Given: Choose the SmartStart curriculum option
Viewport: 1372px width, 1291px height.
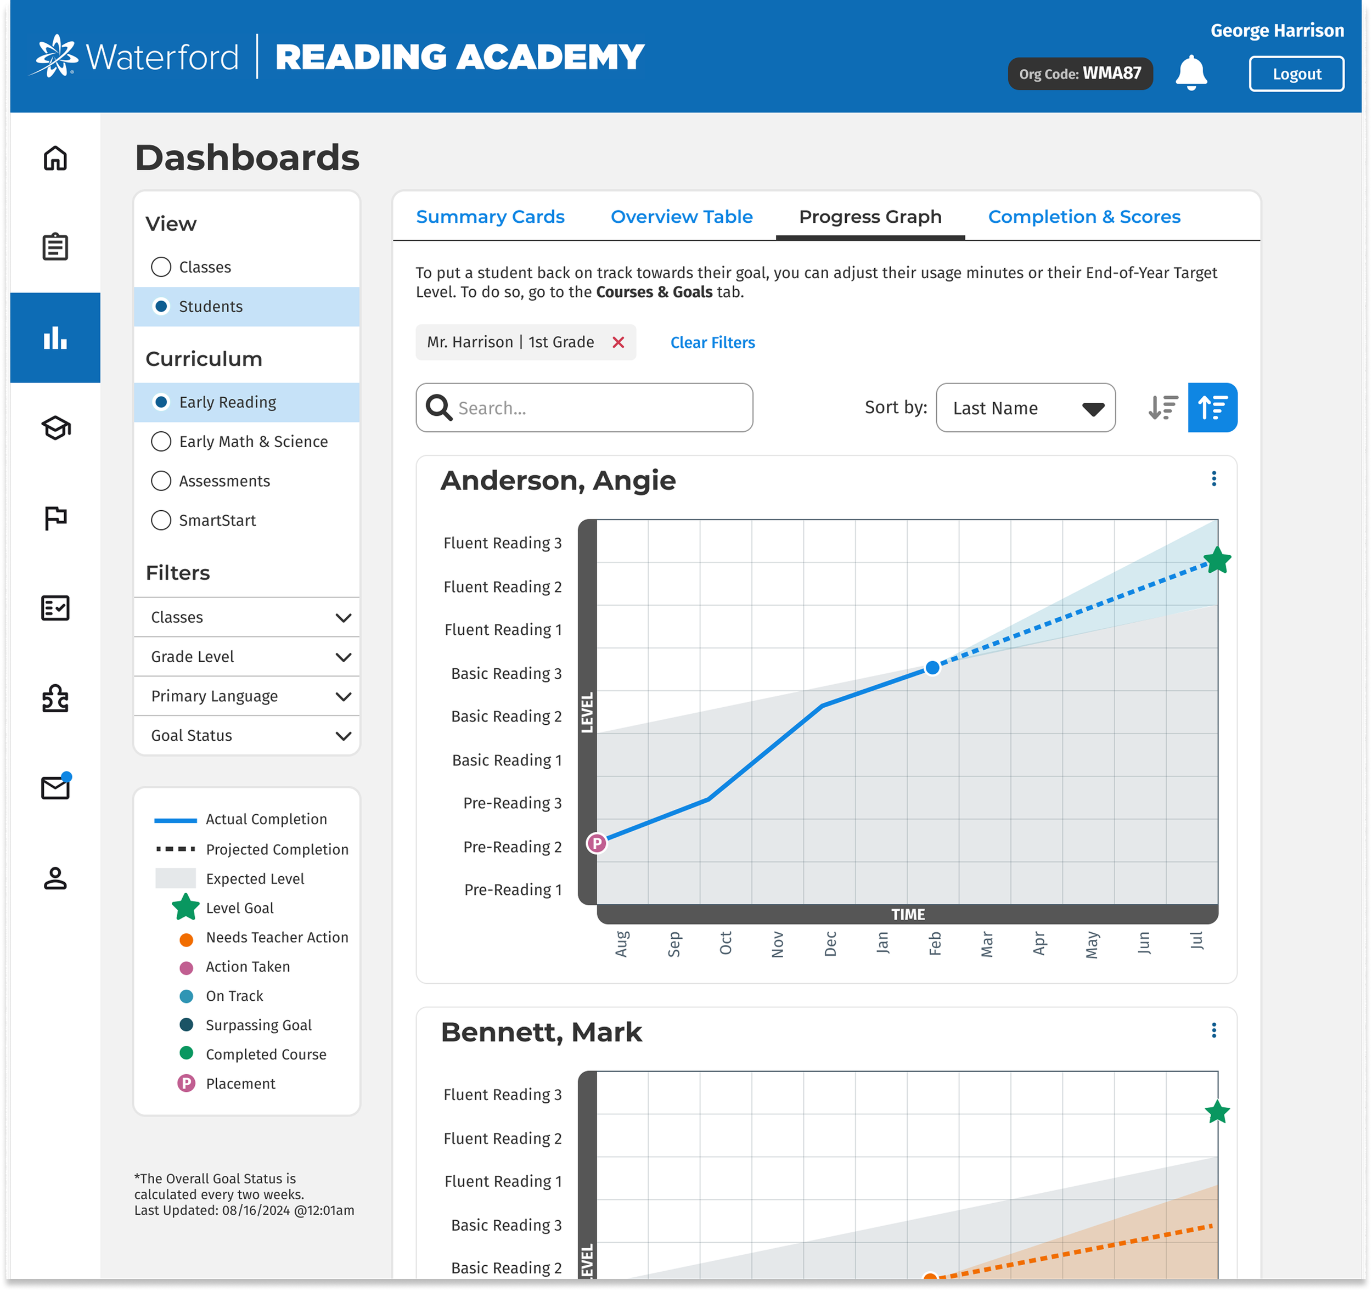Looking at the screenshot, I should click(161, 520).
